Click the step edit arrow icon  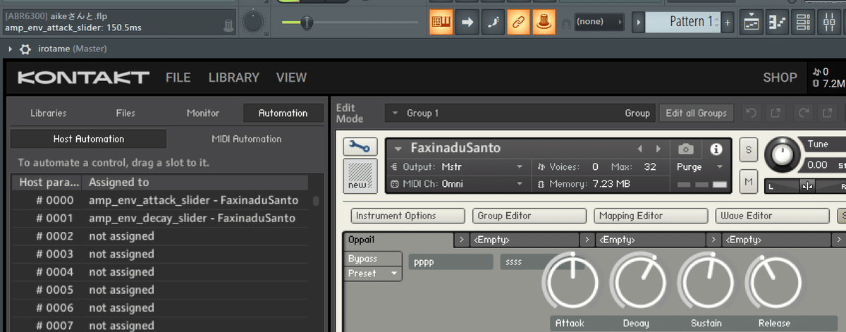(x=467, y=22)
